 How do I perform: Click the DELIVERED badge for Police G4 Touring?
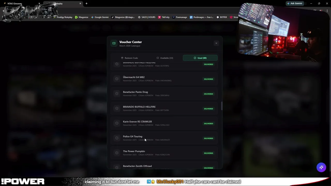208,138
